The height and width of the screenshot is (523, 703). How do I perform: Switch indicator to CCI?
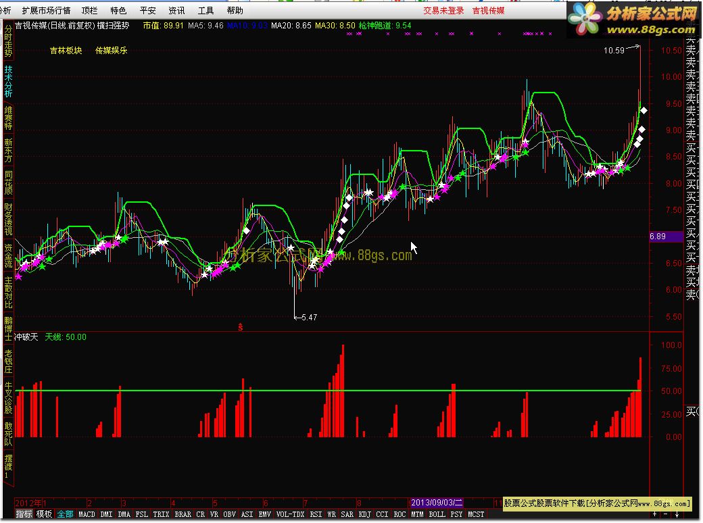click(x=382, y=514)
